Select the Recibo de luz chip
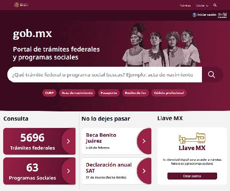This screenshot has height=191, width=230. (135, 93)
